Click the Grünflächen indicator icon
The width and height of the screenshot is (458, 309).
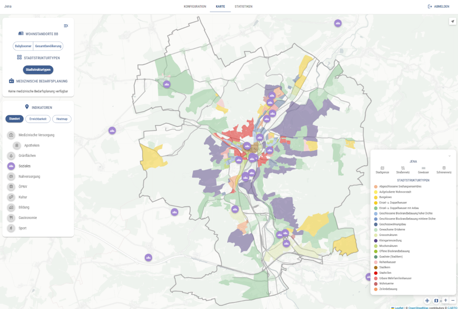point(11,156)
